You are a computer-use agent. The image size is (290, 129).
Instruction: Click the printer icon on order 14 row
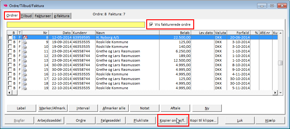pyautogui.click(x=25, y=65)
